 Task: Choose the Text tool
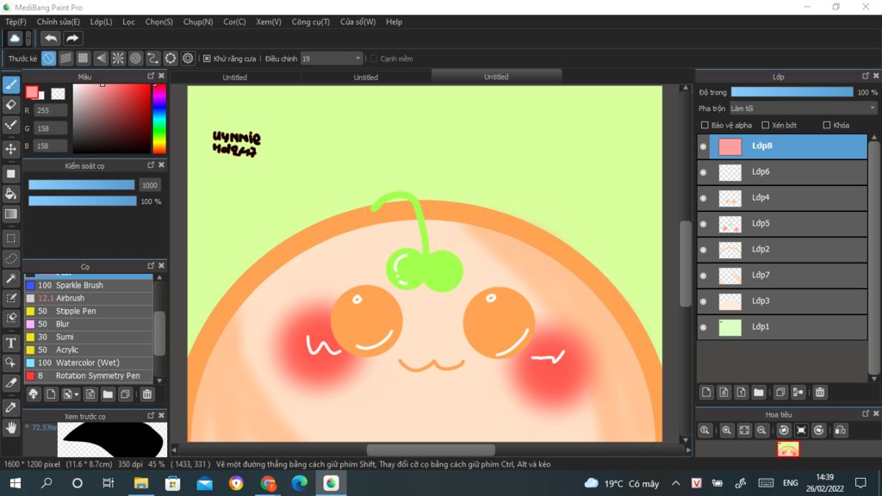pyautogui.click(x=10, y=343)
